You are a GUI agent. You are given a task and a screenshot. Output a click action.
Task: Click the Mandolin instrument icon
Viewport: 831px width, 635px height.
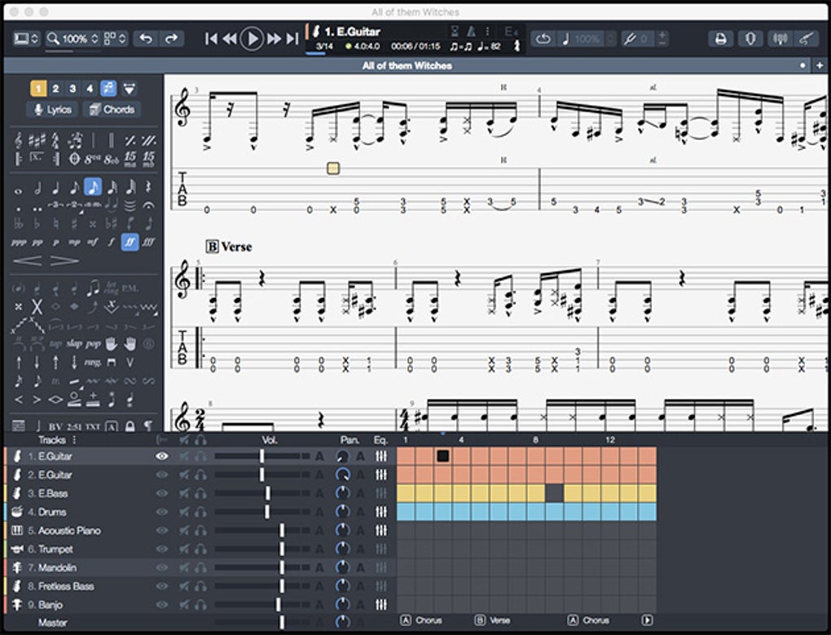click(x=16, y=568)
